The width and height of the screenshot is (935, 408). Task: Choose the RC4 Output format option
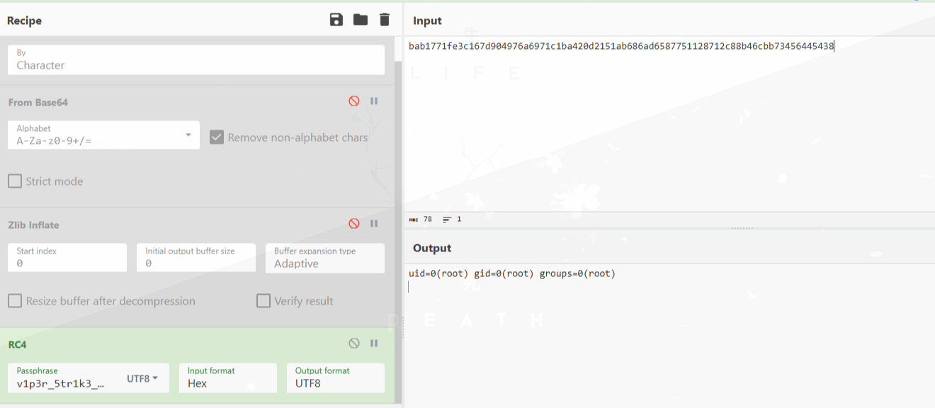click(335, 378)
